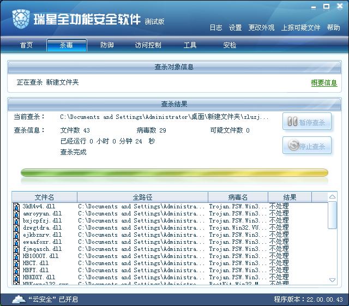
Task: Click the 查杀对象信息 panel header
Action: [174, 67]
